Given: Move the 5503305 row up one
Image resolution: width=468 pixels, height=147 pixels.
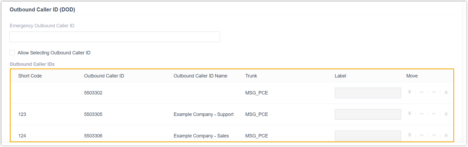Looking at the screenshot, I should (x=422, y=114).
